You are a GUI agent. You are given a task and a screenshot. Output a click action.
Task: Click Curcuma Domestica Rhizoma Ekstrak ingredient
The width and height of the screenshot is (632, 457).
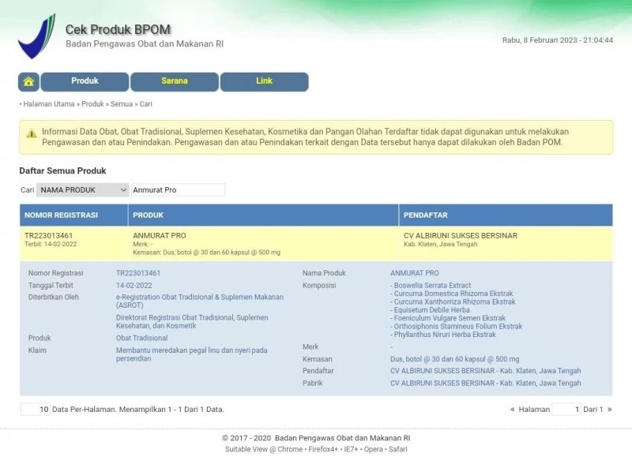point(452,294)
